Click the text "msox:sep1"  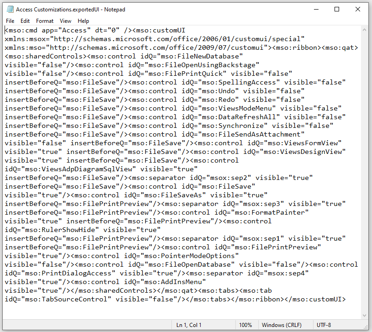pyautogui.click(x=261, y=238)
